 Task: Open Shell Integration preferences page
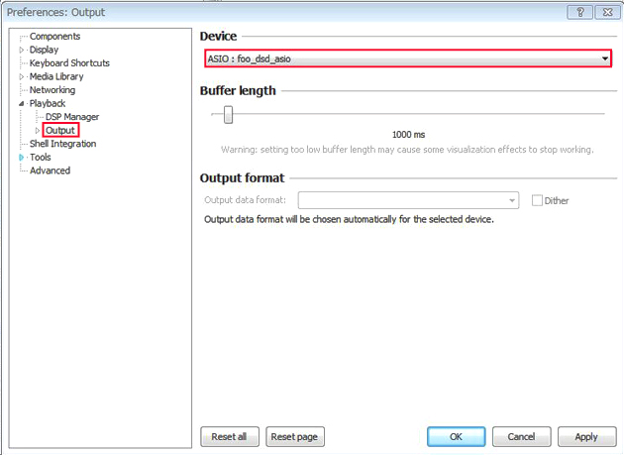coord(62,144)
